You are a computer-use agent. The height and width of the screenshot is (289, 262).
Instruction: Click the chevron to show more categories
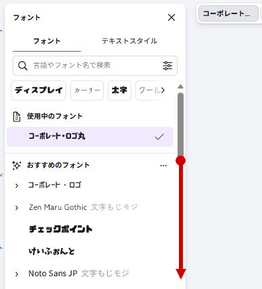coord(163,91)
